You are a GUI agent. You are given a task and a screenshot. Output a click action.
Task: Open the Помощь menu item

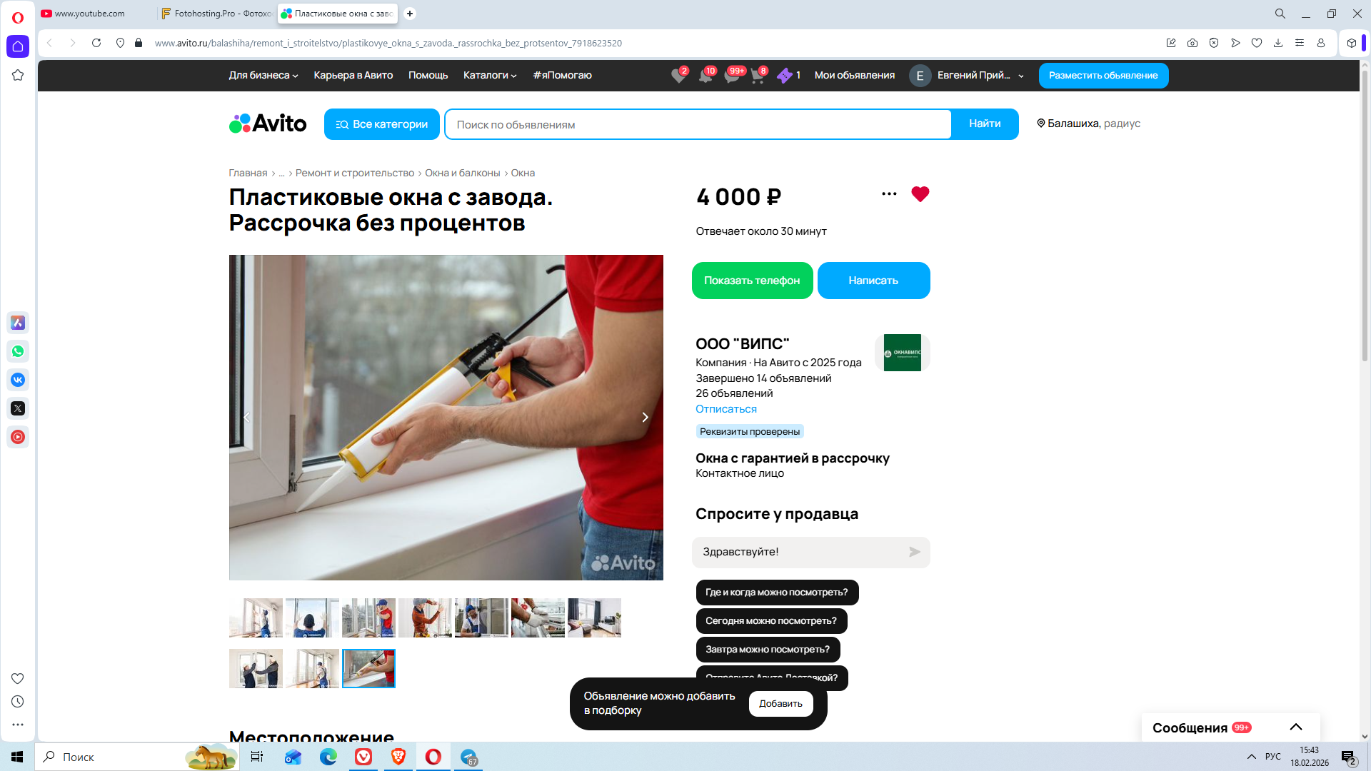(x=428, y=75)
